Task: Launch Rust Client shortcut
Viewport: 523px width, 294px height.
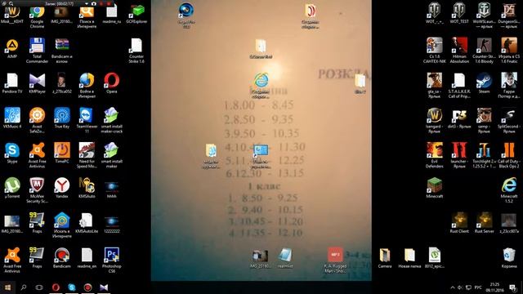Action: (x=459, y=223)
